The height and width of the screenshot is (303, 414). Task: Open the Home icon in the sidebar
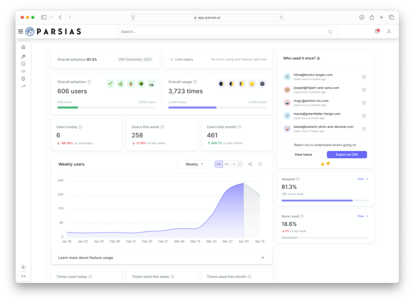point(23,47)
